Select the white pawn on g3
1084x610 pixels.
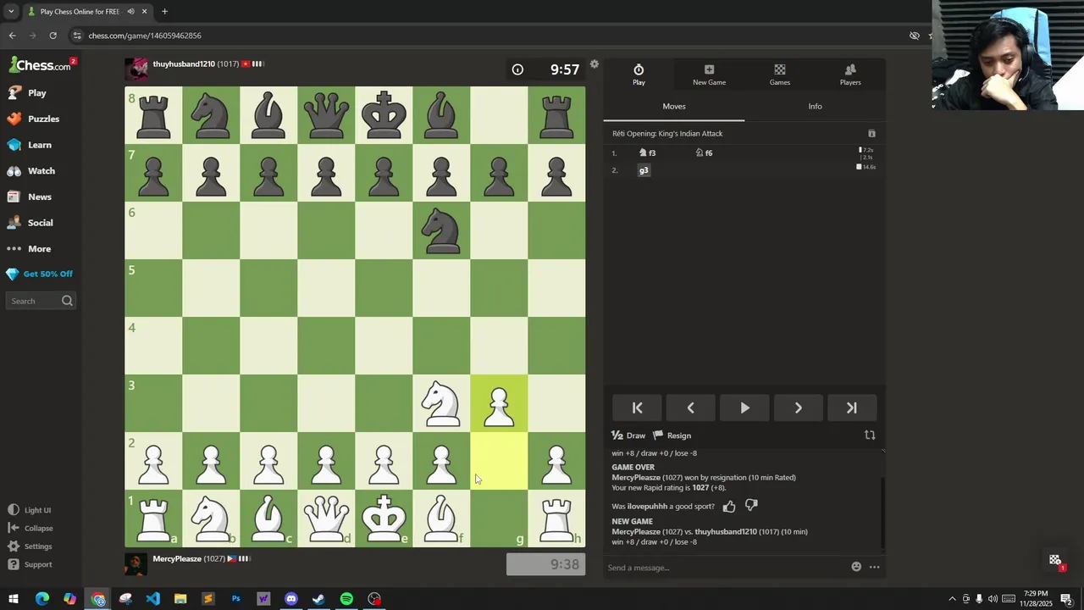499,403
